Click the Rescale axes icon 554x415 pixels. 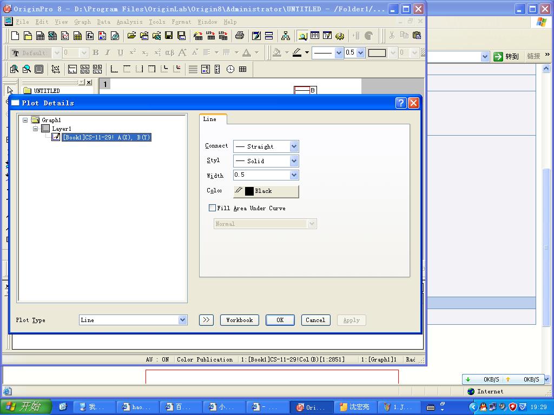pos(56,69)
